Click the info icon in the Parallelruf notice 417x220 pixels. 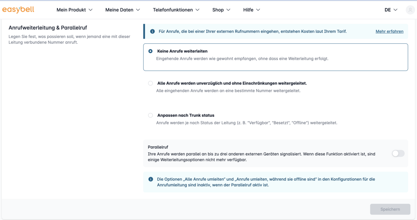click(151, 179)
